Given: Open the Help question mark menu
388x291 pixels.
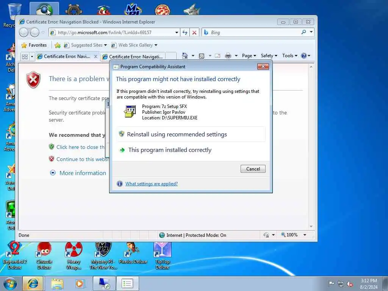Looking at the screenshot, I should pyautogui.click(x=305, y=56).
